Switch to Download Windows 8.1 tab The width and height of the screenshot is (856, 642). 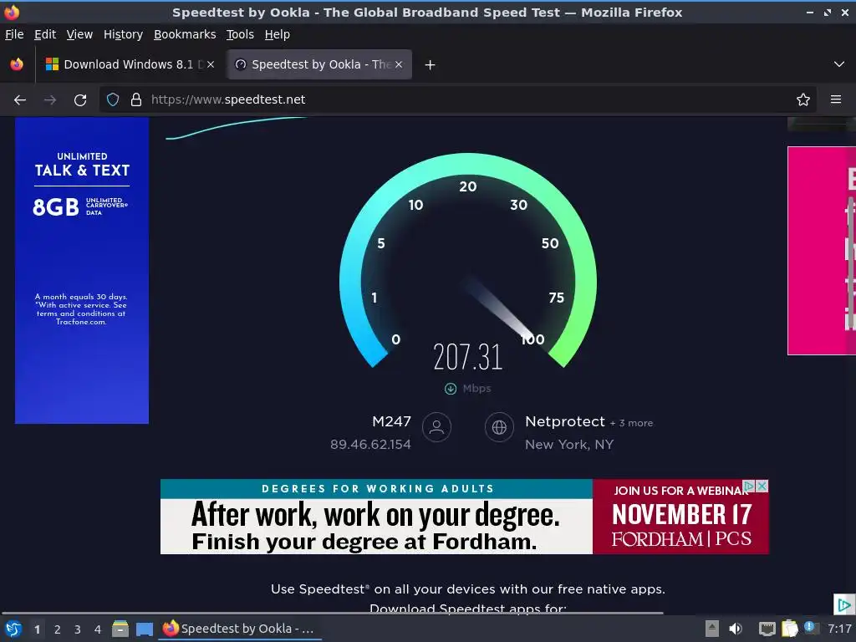[x=130, y=64]
